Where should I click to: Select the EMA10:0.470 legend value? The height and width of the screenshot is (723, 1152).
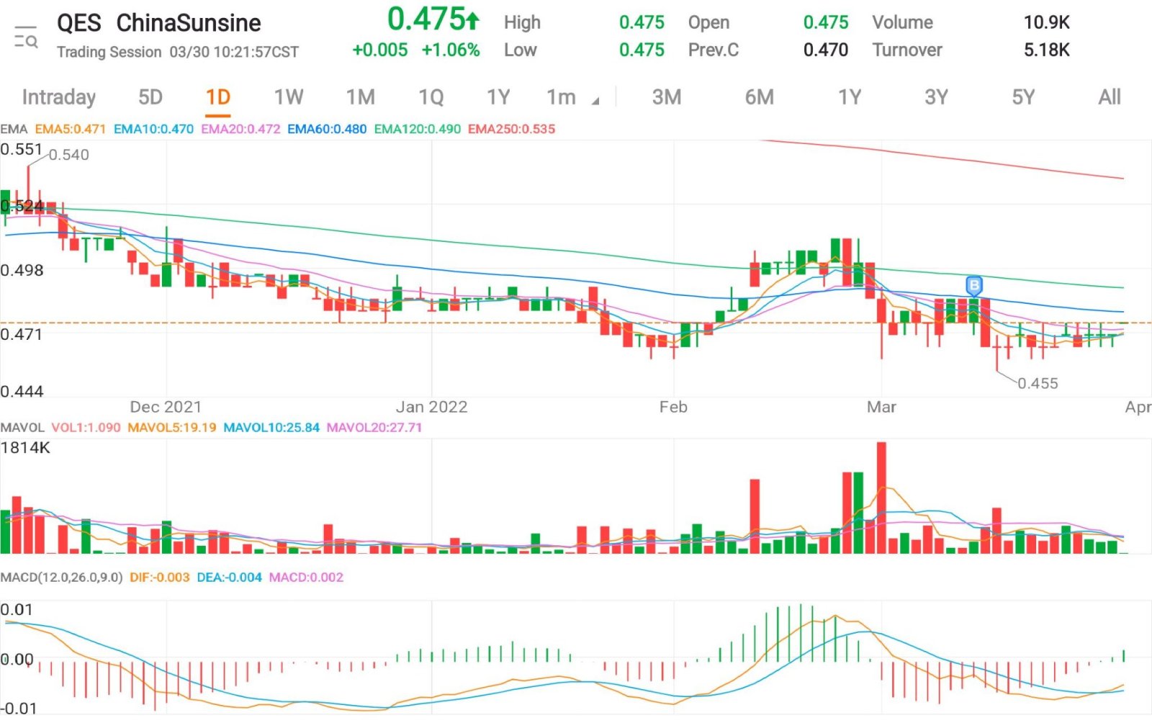[x=153, y=129]
